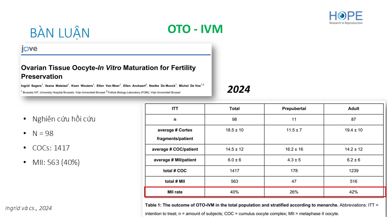The width and height of the screenshot is (387, 217).
Task: Select the "Nghiên cứu hồi cứu" bullet
Action: coord(64,119)
